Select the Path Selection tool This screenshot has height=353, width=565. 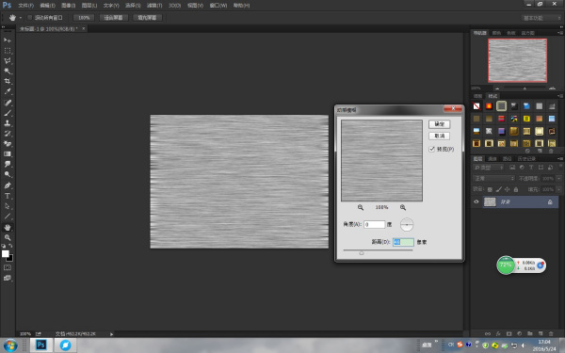[x=8, y=206]
